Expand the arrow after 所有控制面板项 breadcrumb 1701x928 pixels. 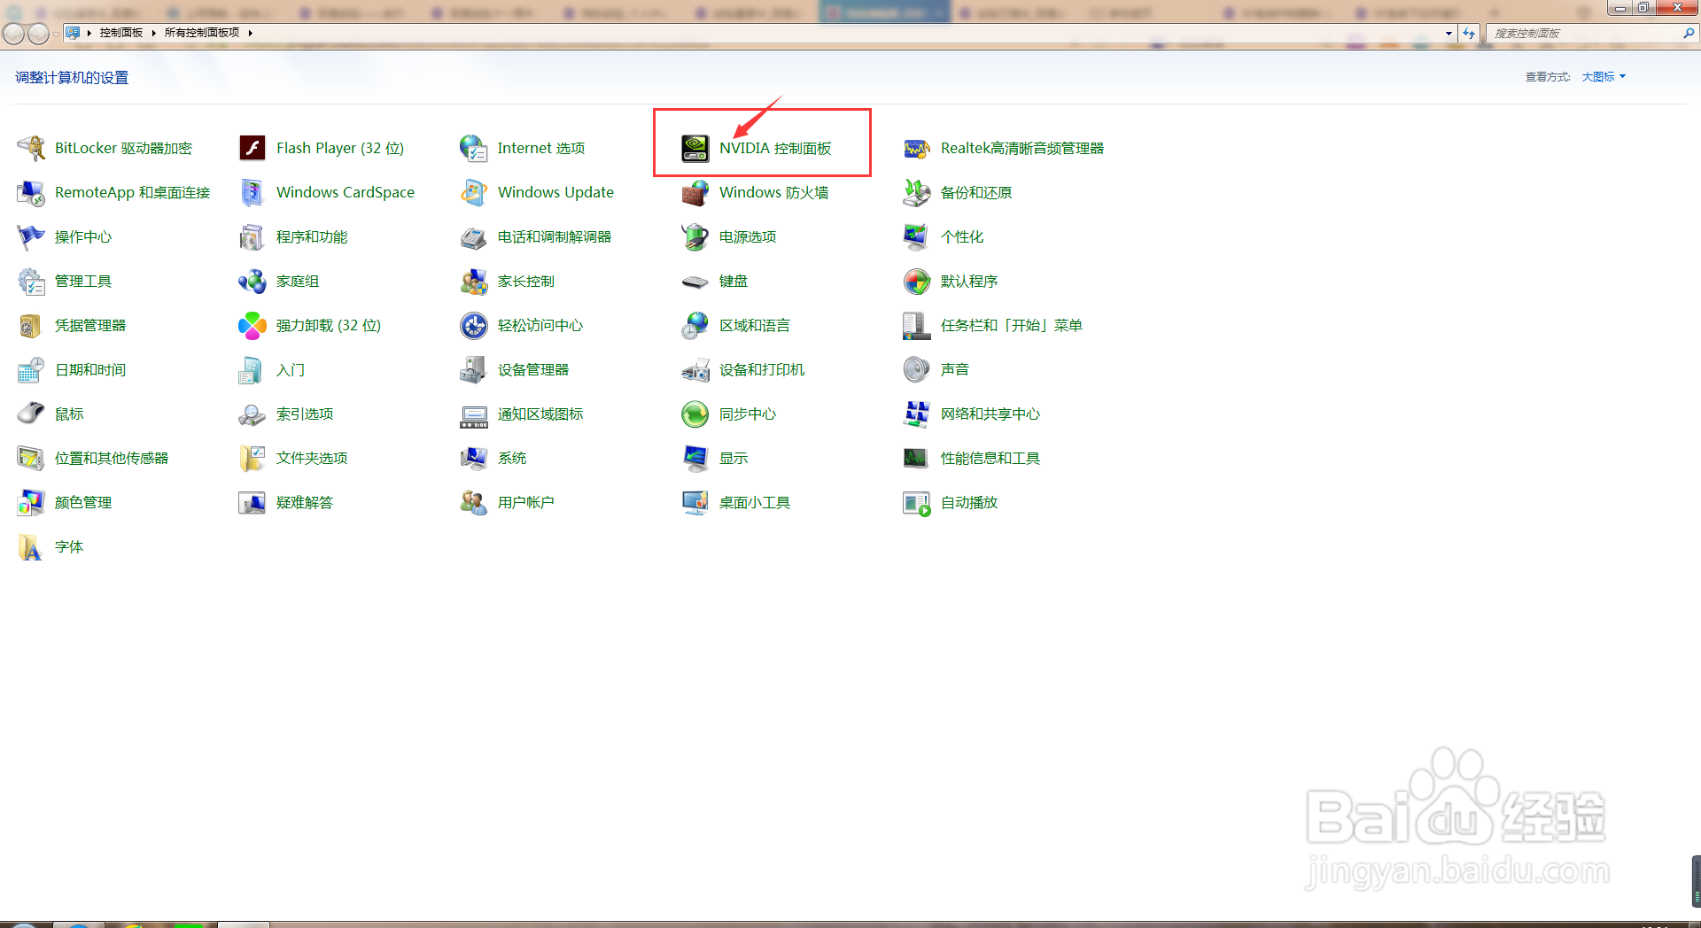coord(251,33)
